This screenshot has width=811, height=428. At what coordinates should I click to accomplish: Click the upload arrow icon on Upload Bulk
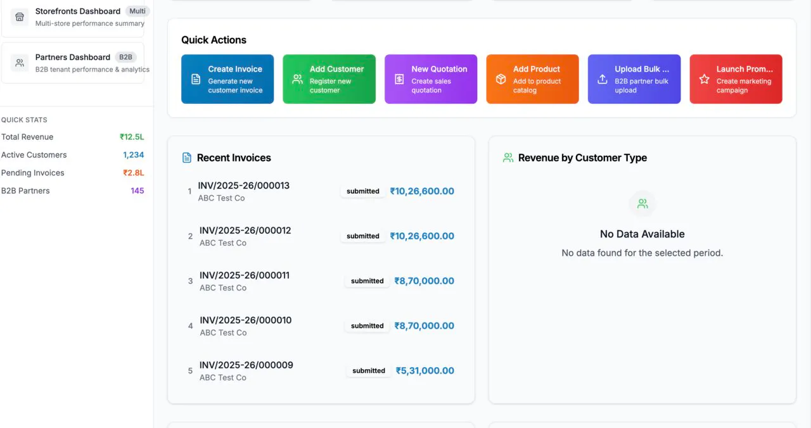coord(603,79)
